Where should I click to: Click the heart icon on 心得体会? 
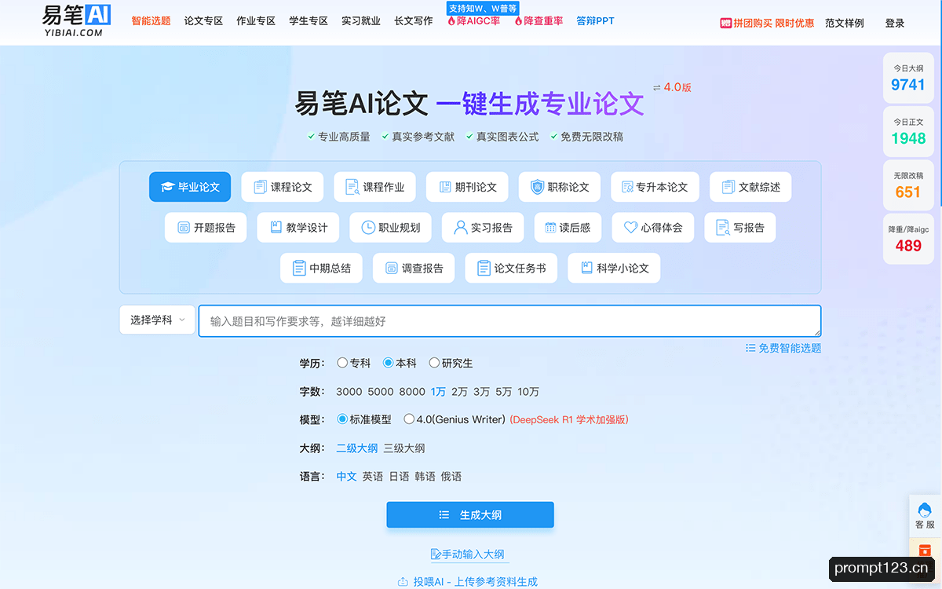tap(630, 228)
